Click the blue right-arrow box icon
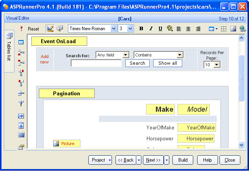The width and height of the screenshot is (249, 171). [21, 116]
